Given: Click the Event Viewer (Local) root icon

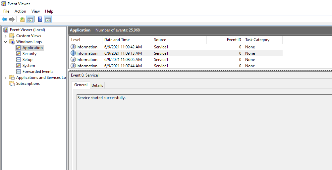Looking at the screenshot, I should pyautogui.click(x=6, y=30).
